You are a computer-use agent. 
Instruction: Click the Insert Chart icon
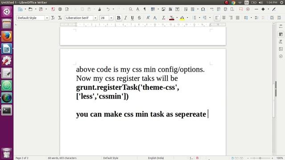[x=170, y=9]
